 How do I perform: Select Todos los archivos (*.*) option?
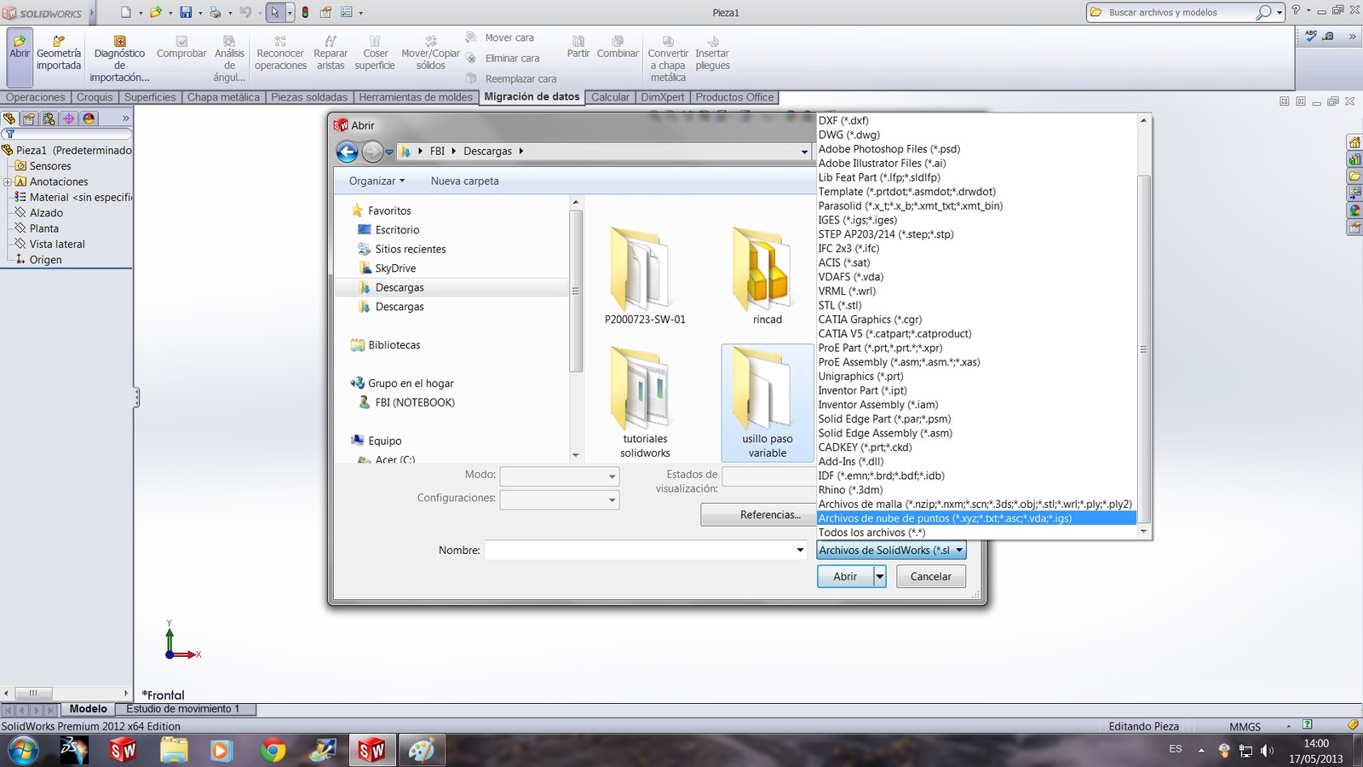coord(976,533)
